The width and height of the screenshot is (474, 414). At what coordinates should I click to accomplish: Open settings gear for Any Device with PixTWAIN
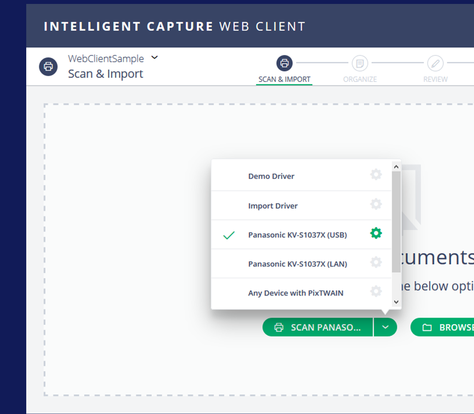(x=376, y=291)
